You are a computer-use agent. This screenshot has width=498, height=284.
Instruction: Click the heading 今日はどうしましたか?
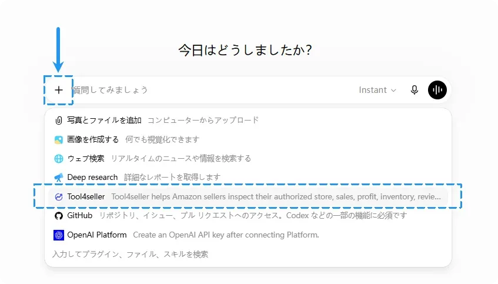(x=245, y=50)
